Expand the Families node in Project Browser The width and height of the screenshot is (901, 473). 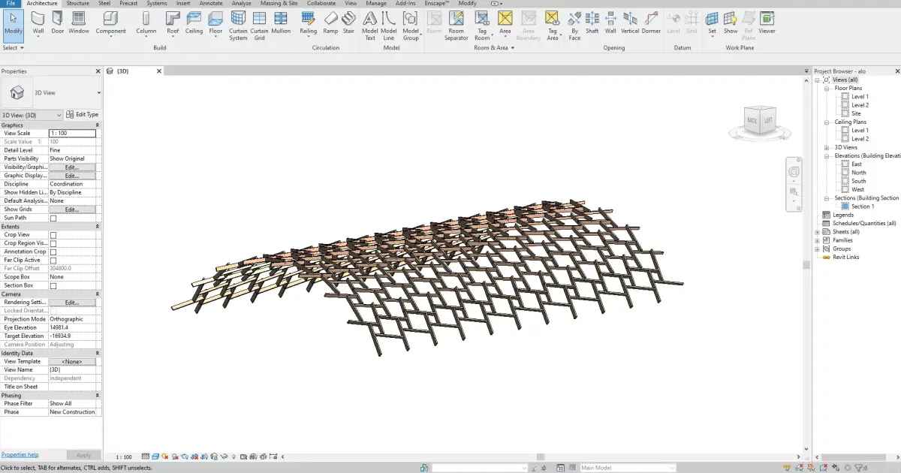tap(818, 240)
